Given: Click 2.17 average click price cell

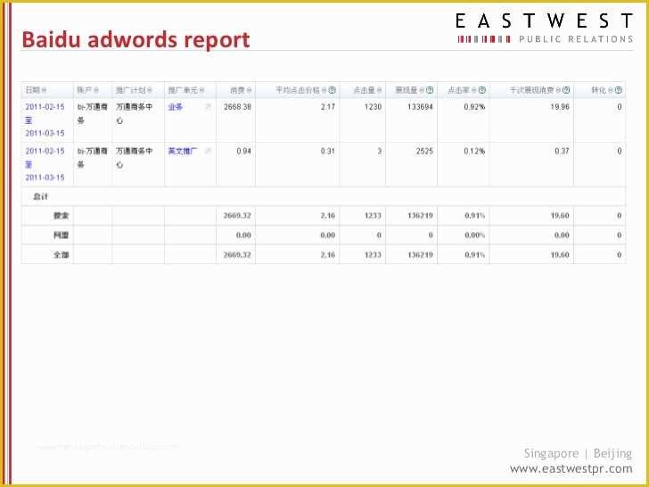Looking at the screenshot, I should pos(328,107).
